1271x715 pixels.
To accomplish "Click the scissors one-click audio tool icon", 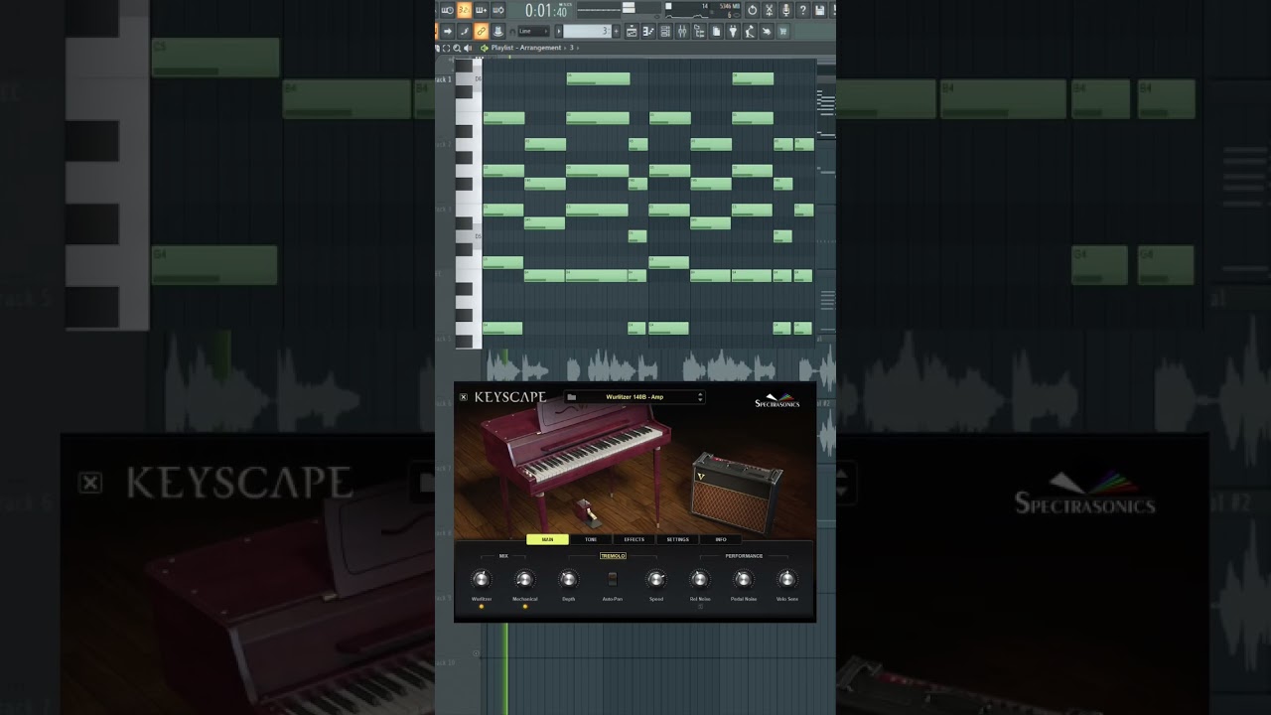I will (x=769, y=10).
